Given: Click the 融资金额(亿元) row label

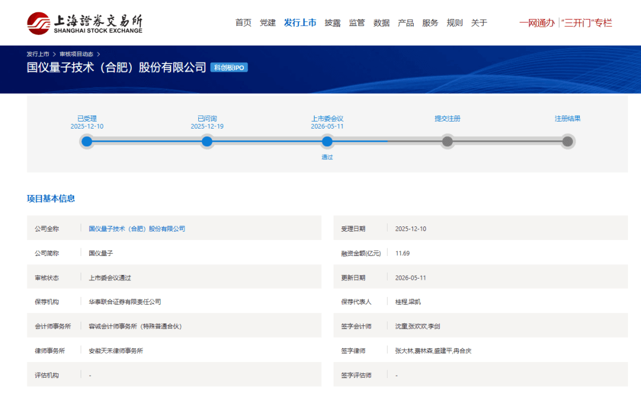Looking at the screenshot, I should tap(361, 253).
